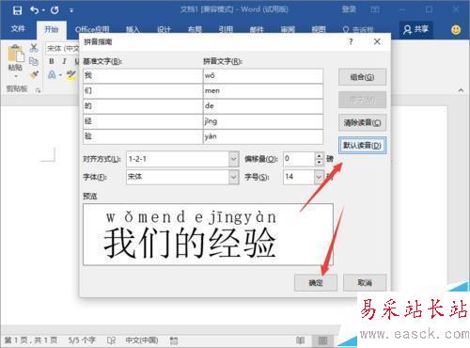This screenshot has height=348, width=470.
Task: Close the 拼音指南 dialog
Action: pos(377,41)
